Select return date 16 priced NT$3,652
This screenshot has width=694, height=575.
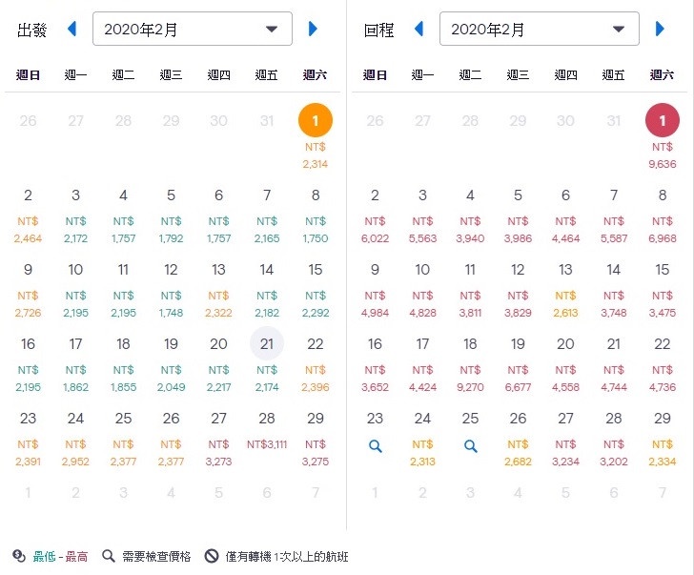coord(375,365)
